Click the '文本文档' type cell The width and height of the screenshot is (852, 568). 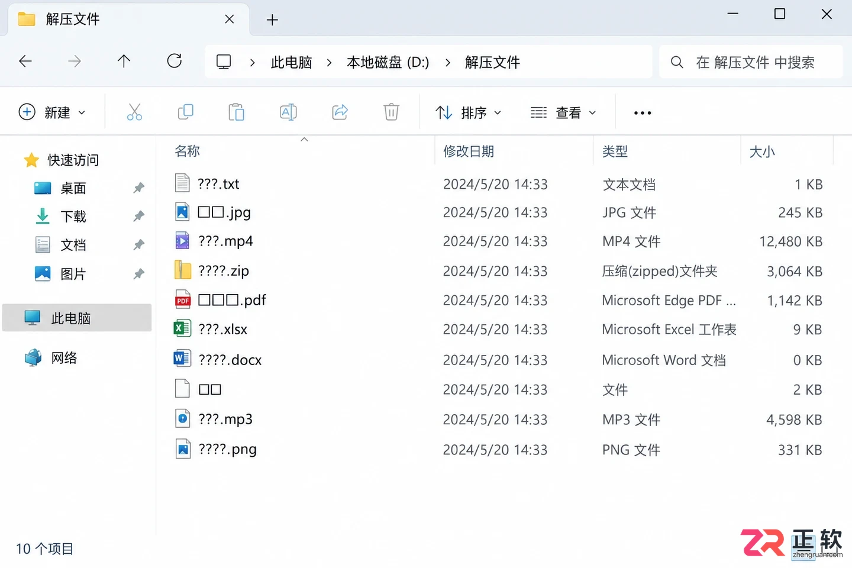point(629,185)
